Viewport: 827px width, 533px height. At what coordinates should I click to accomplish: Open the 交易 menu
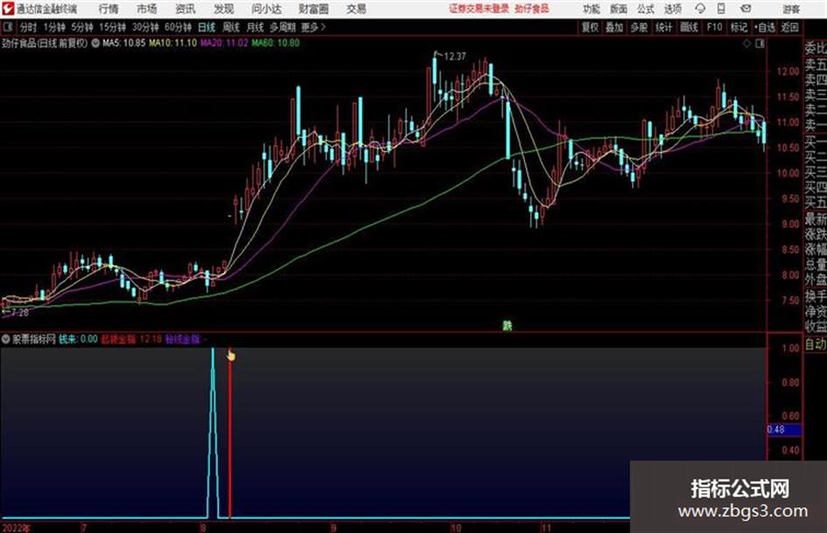(356, 9)
